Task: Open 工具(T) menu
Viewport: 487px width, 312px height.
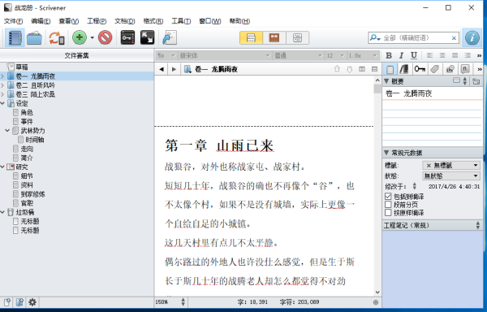Action: click(181, 21)
